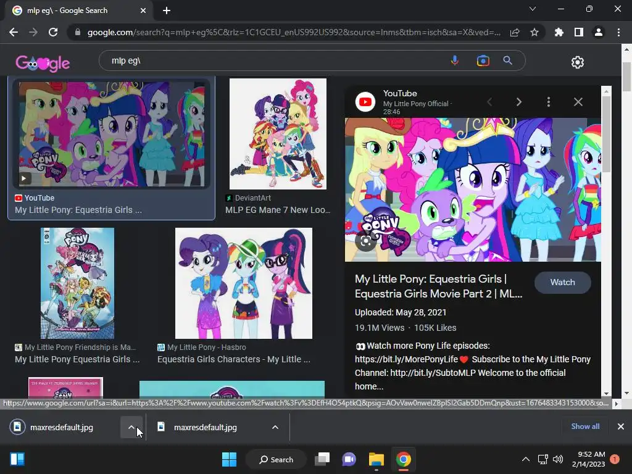Click the magnifier search button
This screenshot has width=632, height=474.
508,60
